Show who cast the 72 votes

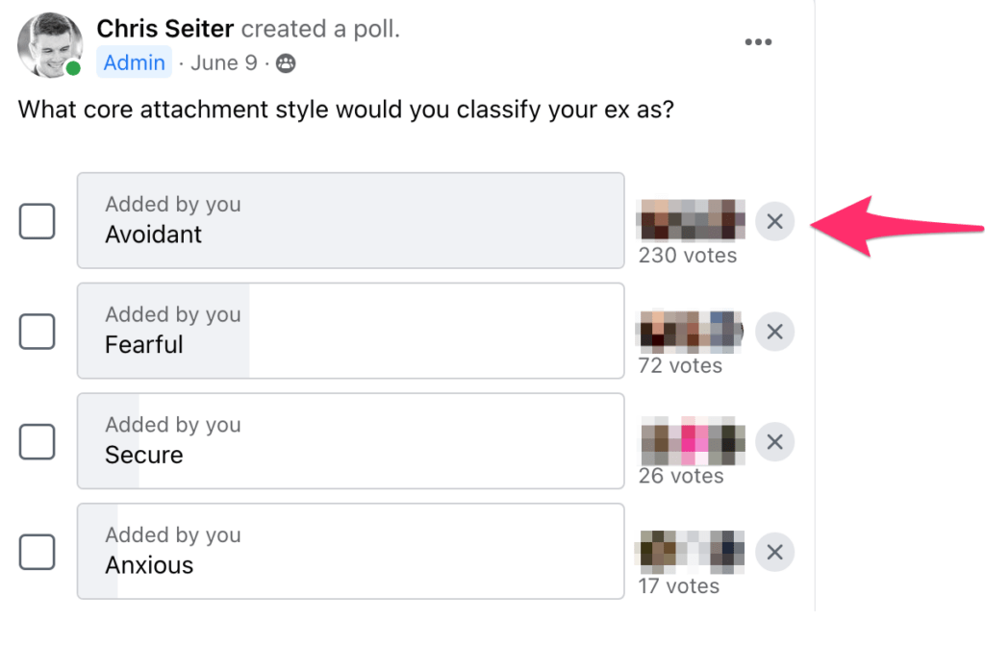tap(680, 366)
